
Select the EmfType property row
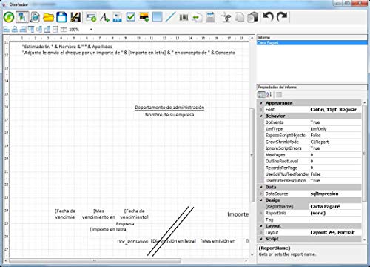pyautogui.click(x=313, y=129)
